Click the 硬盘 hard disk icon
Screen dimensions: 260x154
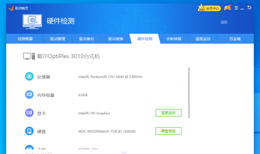click(x=29, y=131)
